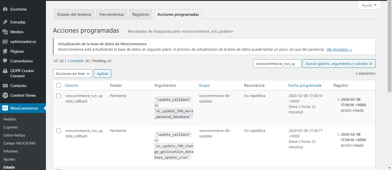
Task: Click the woocommerce_run_update search field
Action: [277, 64]
